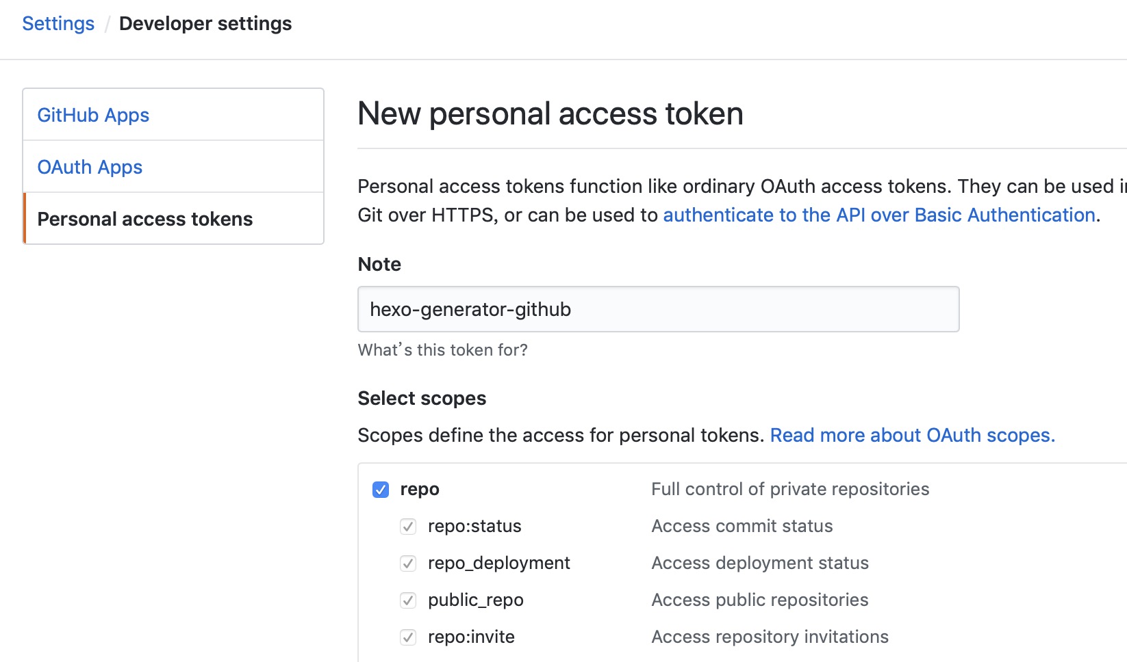Viewport: 1127px width, 662px height.
Task: Open the OAuth Apps sidebar item
Action: (90, 167)
